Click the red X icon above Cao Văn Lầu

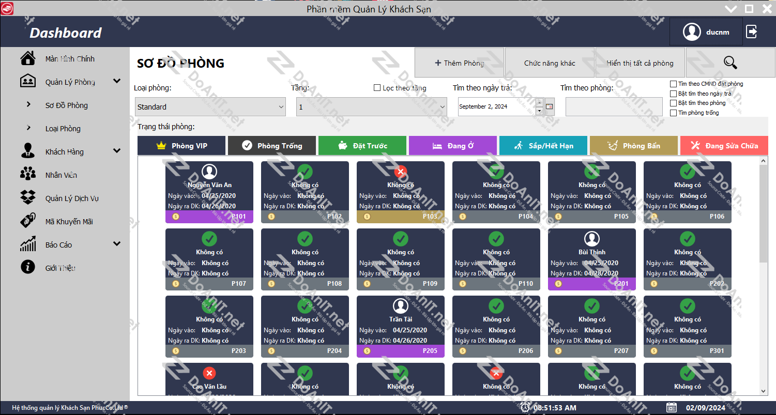tap(209, 373)
